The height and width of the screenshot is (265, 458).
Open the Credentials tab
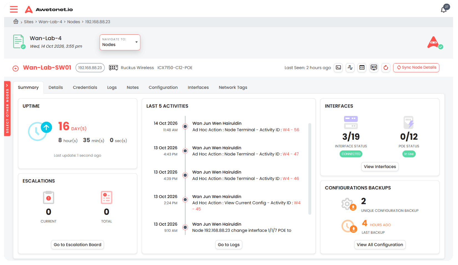coord(85,88)
